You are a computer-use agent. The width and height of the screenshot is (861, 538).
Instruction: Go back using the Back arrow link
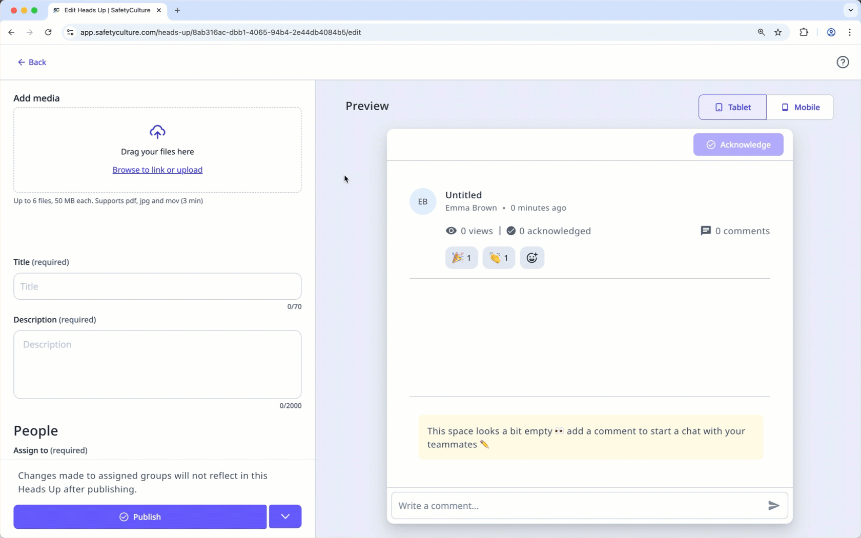[32, 62]
